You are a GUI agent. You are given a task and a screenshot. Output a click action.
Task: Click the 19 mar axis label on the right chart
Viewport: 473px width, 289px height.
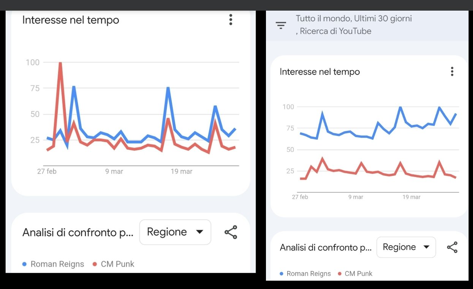[x=411, y=197]
